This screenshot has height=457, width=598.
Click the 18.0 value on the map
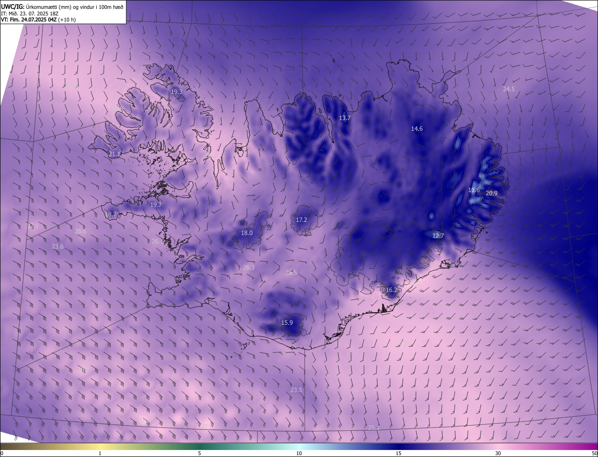(x=247, y=233)
